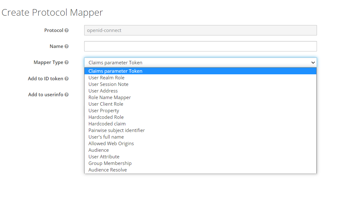
Task: Select User Realm Role mapper type
Action: point(200,77)
